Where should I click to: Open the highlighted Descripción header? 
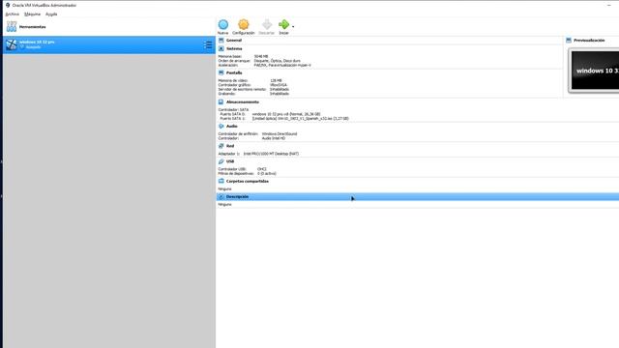(x=237, y=196)
